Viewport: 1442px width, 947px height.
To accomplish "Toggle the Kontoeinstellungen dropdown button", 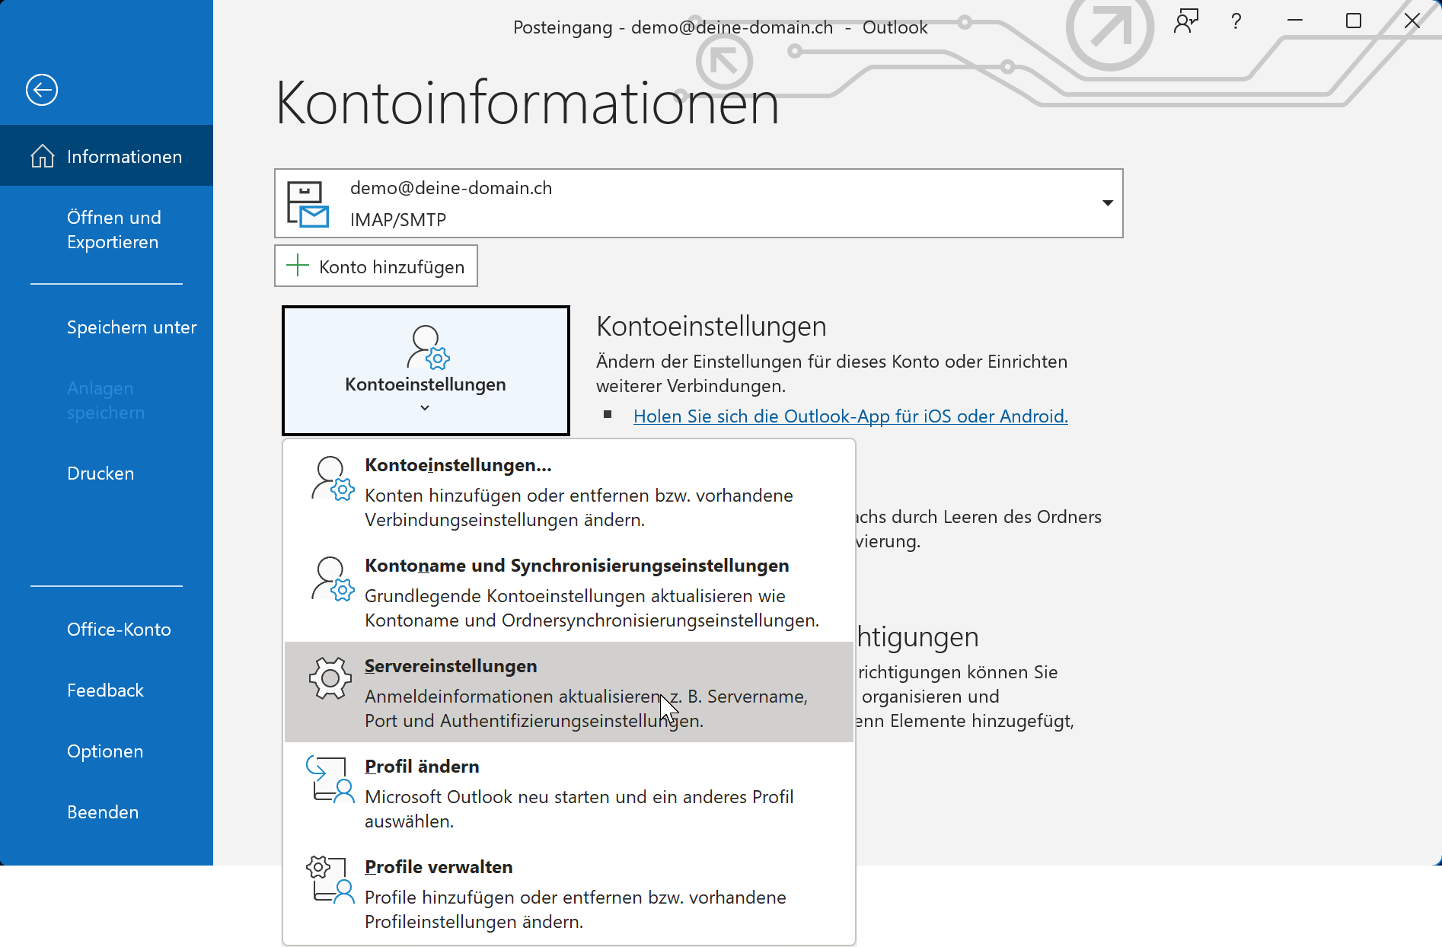I will (x=426, y=371).
